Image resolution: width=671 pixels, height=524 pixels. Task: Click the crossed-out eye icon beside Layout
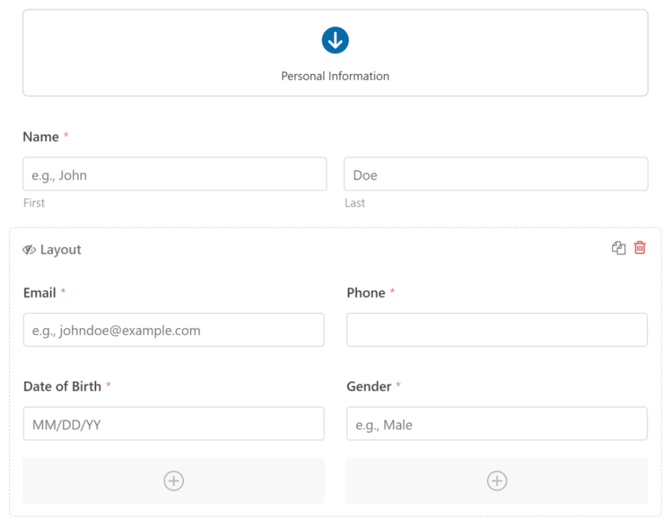click(29, 250)
